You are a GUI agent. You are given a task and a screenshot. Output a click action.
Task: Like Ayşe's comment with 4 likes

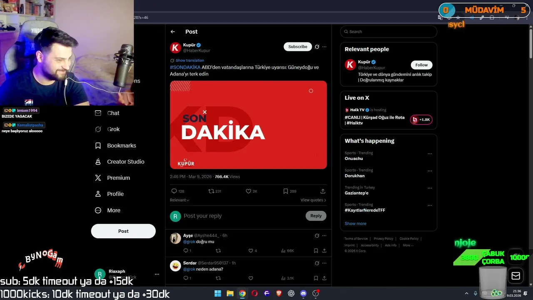252,251
